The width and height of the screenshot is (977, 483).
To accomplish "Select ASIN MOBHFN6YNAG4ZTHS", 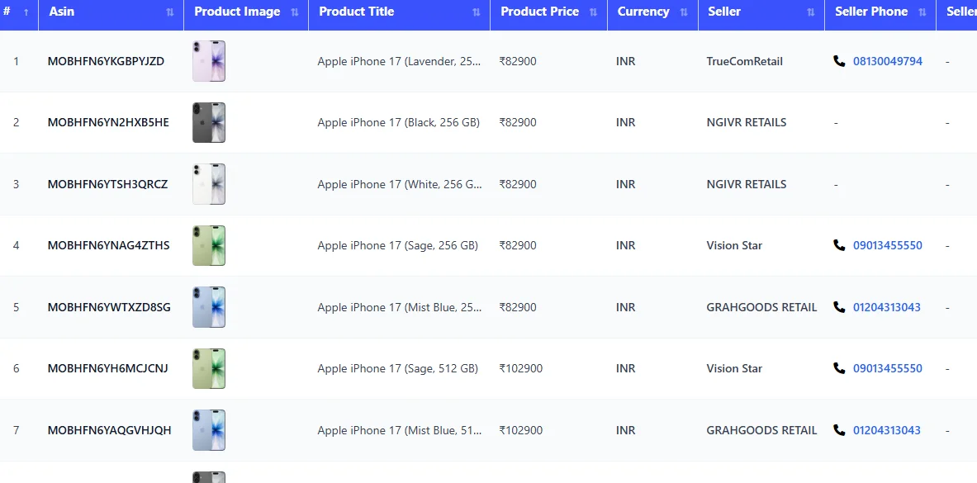I will pos(108,245).
